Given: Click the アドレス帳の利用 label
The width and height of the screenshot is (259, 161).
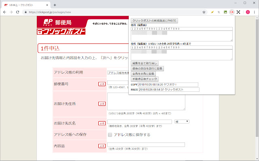Looking at the screenshot, I should tap(68, 72).
